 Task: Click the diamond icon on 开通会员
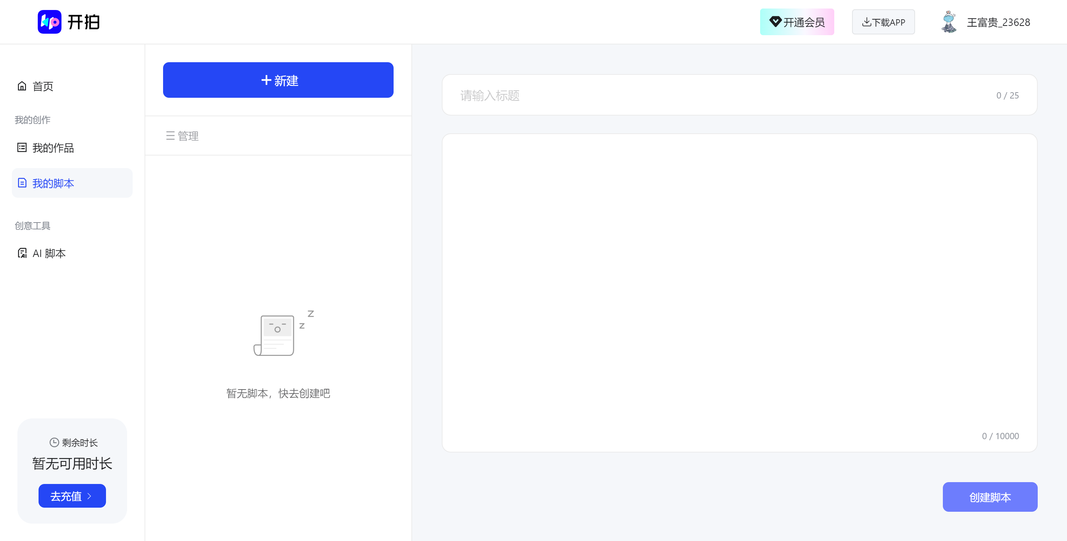coord(775,21)
